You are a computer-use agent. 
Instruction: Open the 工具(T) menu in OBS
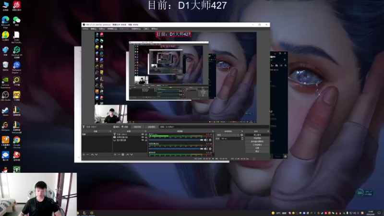(x=146, y=29)
